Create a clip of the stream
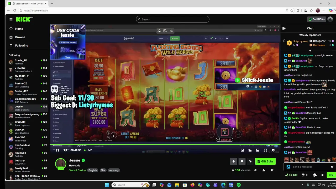 250,150
